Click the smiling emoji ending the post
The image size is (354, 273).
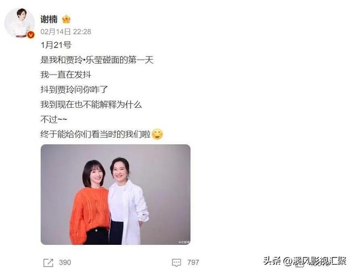(157, 134)
